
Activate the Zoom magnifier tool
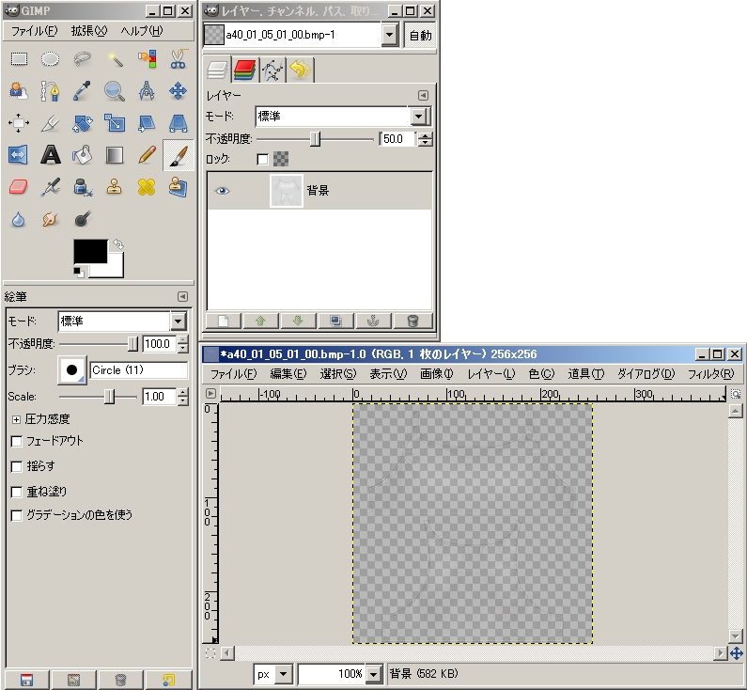(x=114, y=91)
